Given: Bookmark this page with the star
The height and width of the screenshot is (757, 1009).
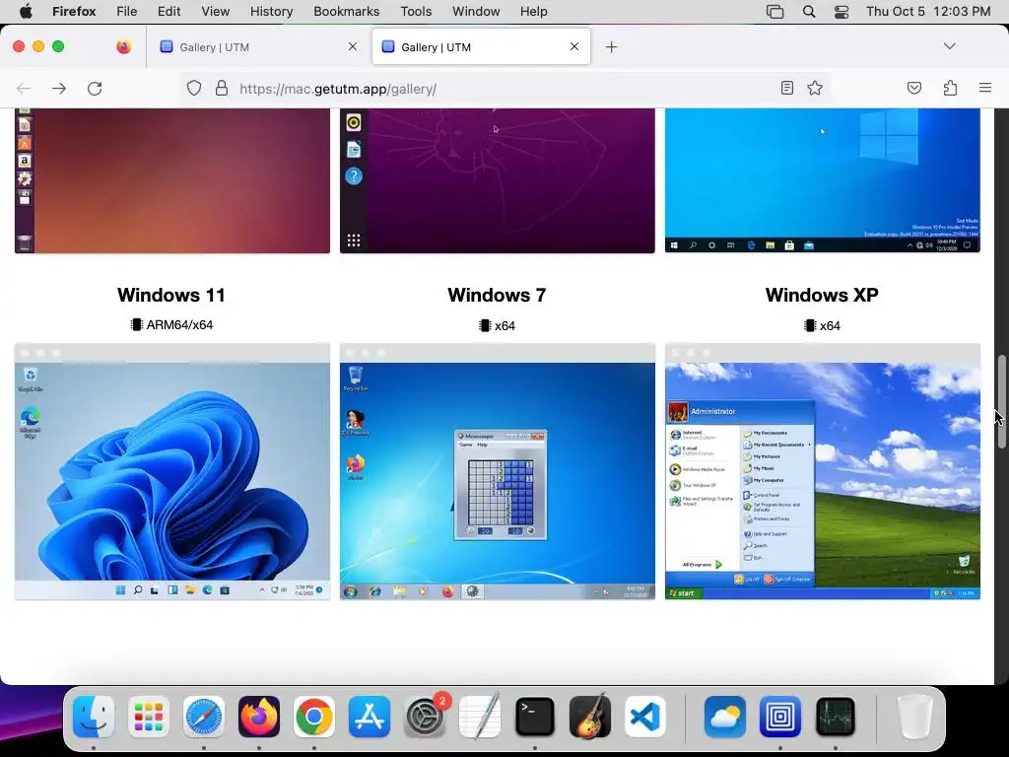Looking at the screenshot, I should coord(815,88).
